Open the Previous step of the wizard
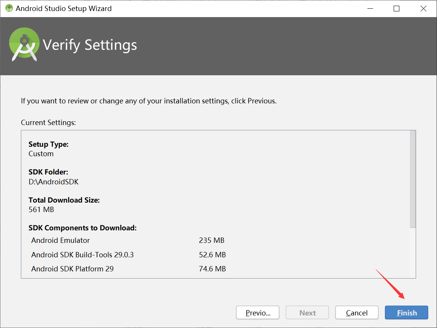This screenshot has height=328, width=437. pyautogui.click(x=257, y=312)
